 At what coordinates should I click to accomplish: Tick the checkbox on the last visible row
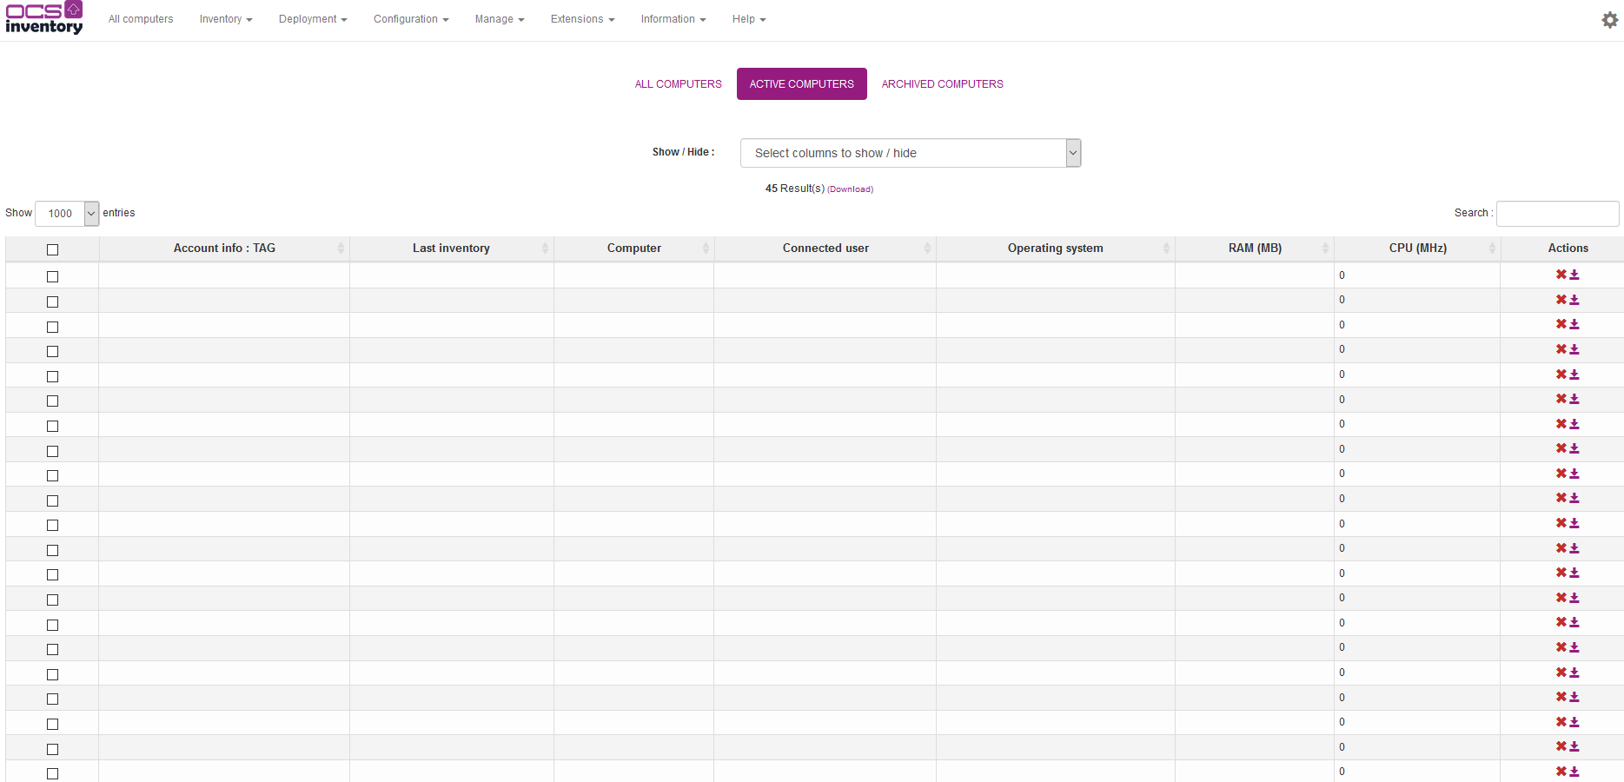[x=52, y=772]
